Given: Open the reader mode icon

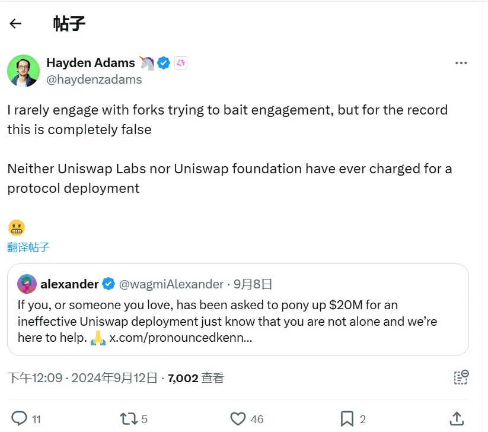Looking at the screenshot, I should [x=461, y=377].
